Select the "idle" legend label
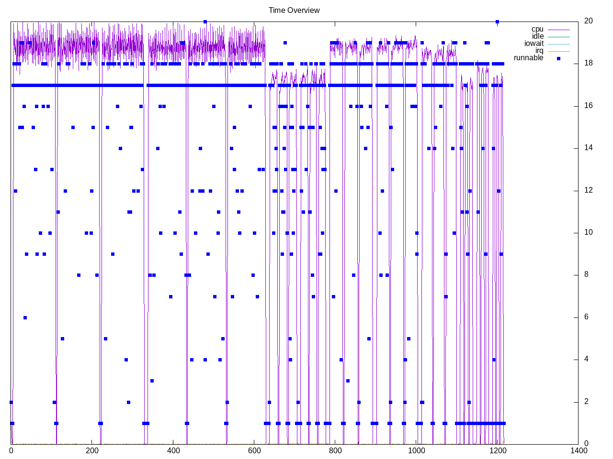 tap(537, 36)
